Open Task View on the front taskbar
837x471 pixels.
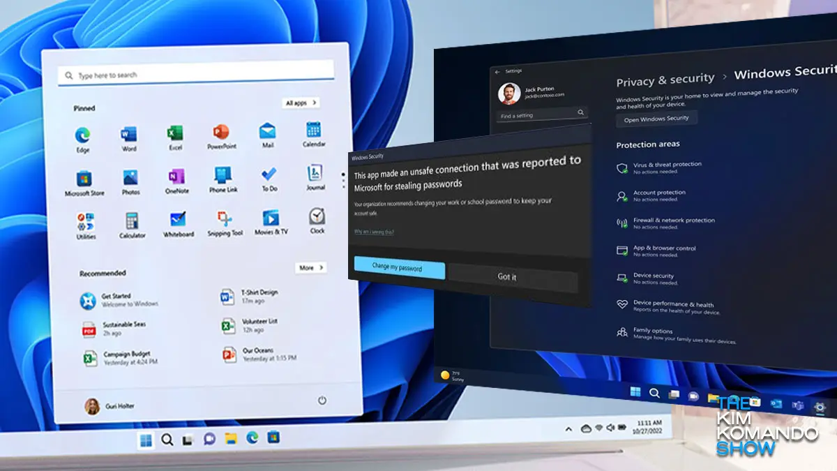187,440
